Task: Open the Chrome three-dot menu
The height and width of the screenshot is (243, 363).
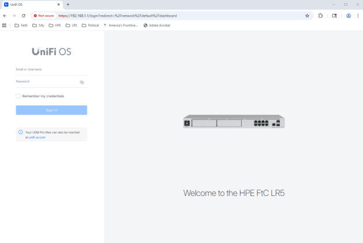Action: [x=358, y=16]
